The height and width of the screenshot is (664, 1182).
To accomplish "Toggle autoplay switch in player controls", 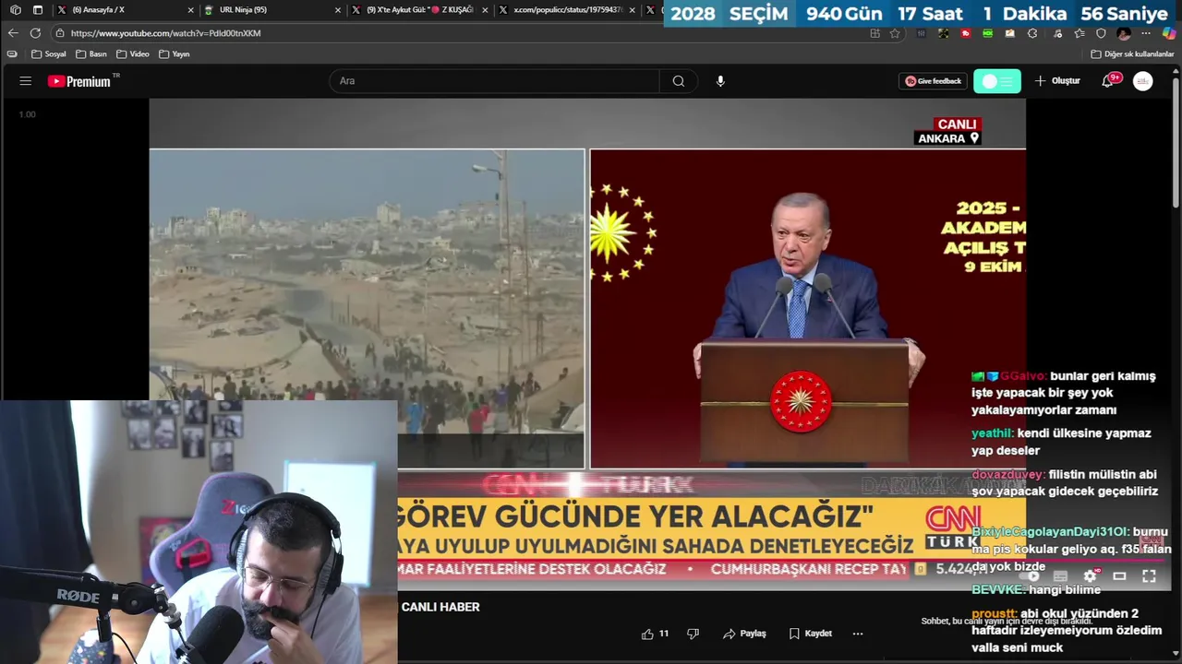I will click(1030, 576).
